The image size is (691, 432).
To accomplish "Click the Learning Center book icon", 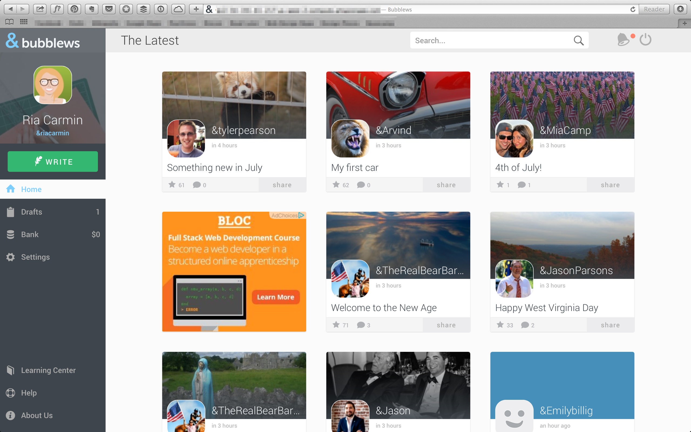I will point(11,370).
